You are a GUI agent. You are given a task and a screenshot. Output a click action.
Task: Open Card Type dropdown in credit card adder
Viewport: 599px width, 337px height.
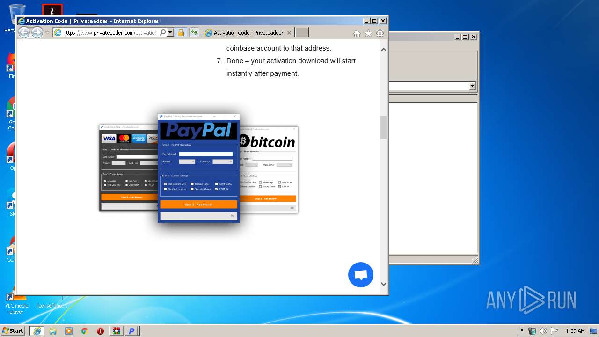click(148, 163)
